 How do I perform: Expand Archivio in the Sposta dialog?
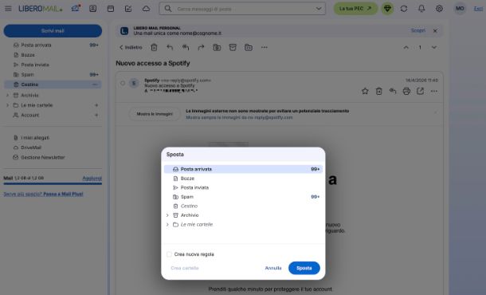(167, 215)
